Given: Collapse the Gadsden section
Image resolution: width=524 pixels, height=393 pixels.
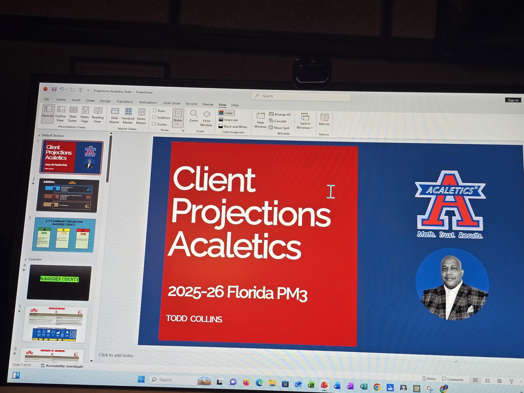Looking at the screenshot, I should coord(26,259).
